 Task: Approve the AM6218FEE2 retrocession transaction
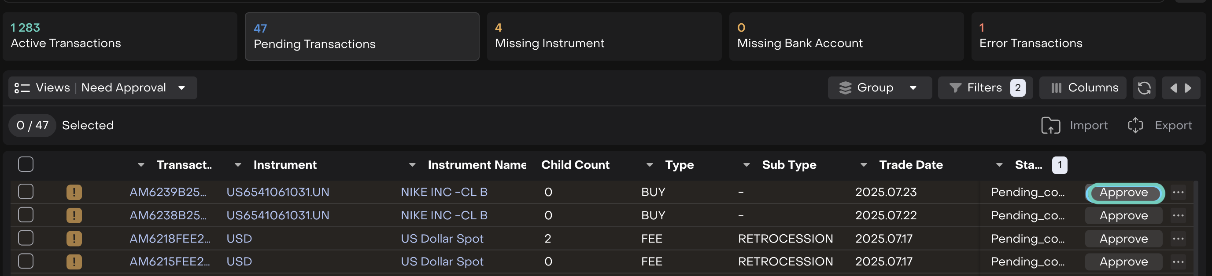1123,239
